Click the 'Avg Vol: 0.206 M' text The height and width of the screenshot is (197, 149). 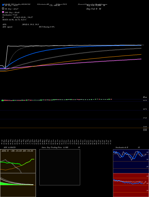click(96, 5)
